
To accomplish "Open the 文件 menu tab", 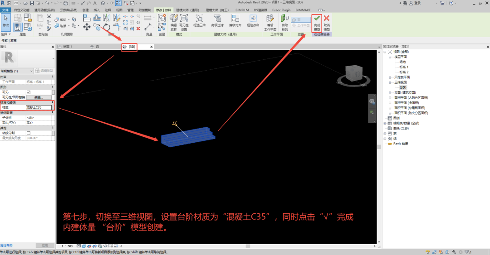I will pos(5,10).
